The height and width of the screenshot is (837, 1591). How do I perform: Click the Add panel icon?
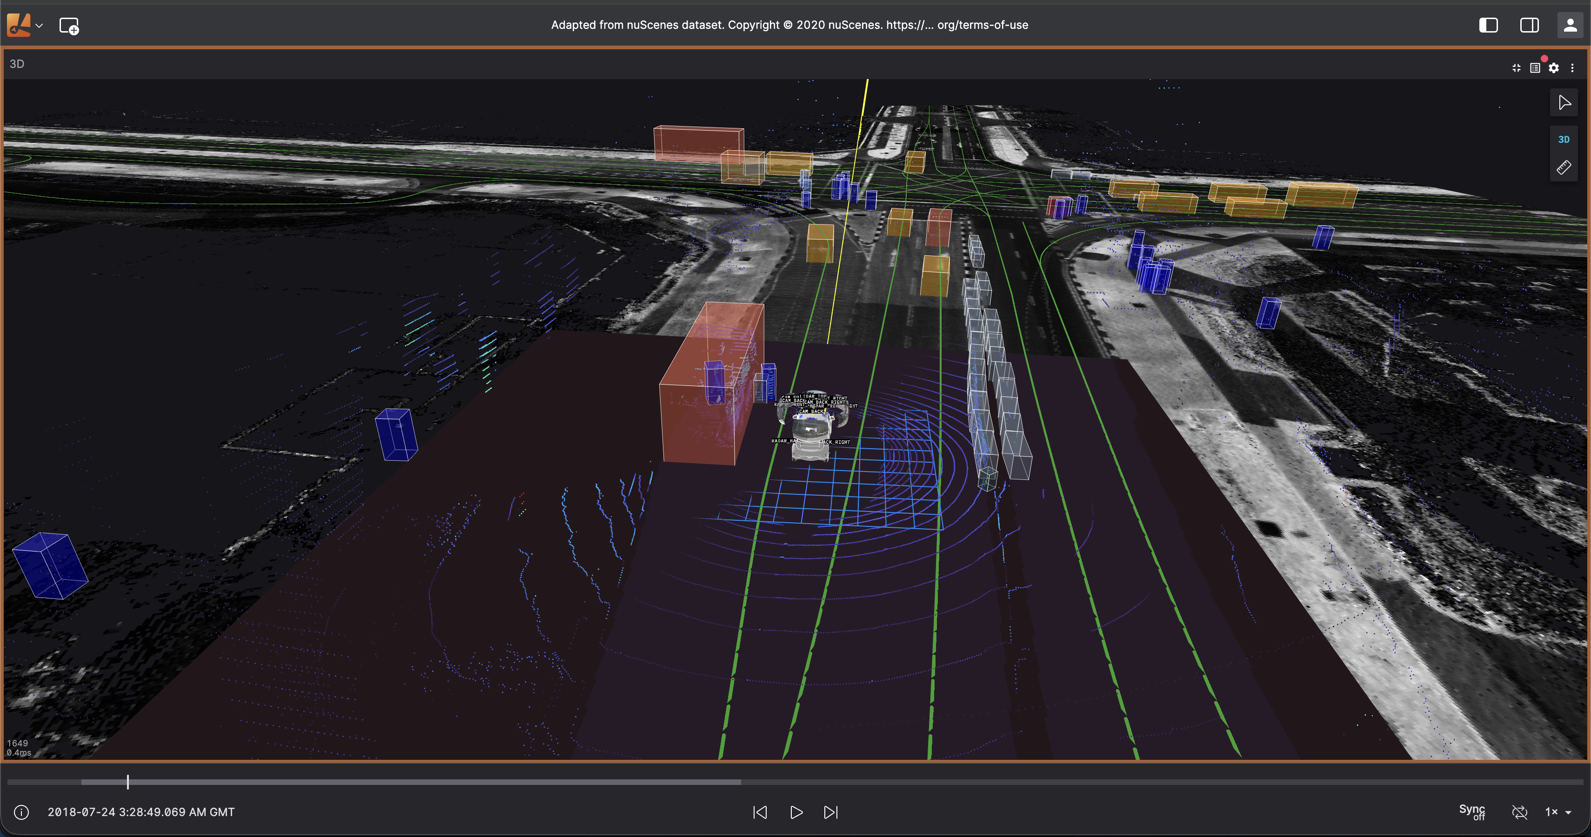68,26
